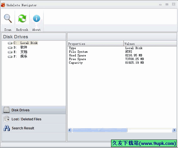Click the D: drive icon
Image resolution: width=178 pixels, height=148 pixels.
(x=10, y=48)
